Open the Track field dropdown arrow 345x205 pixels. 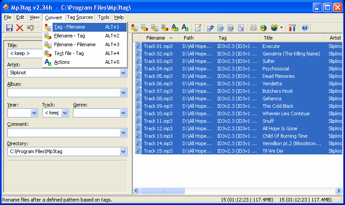pos(65,113)
